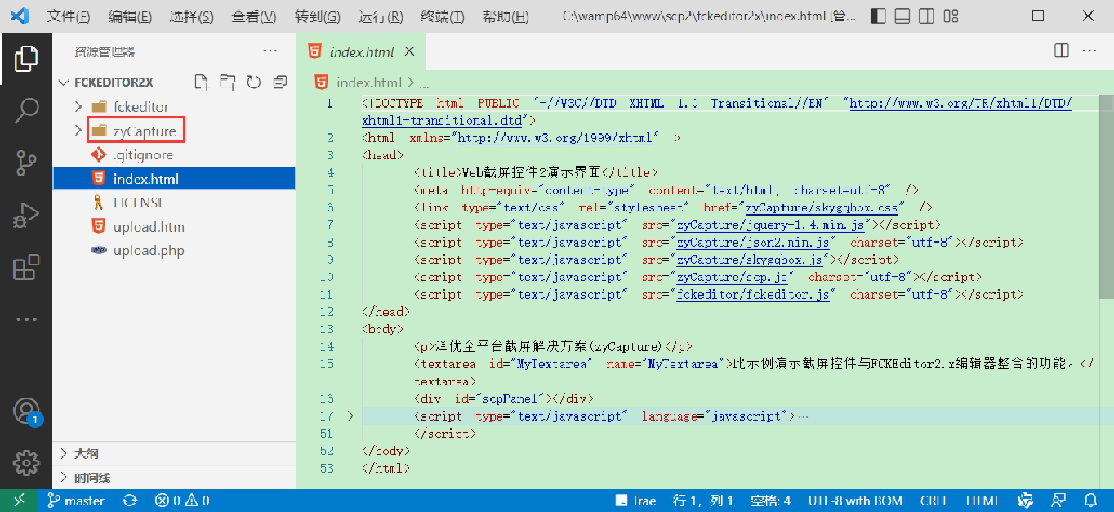Split the editor to the right
This screenshot has height=512, width=1114.
(1062, 51)
